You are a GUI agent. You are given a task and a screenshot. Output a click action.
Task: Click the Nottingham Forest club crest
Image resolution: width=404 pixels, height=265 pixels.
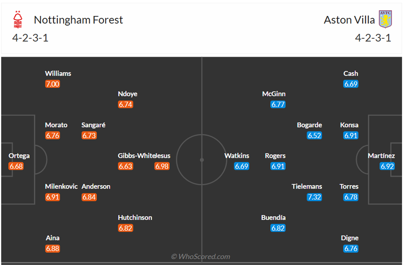pyautogui.click(x=17, y=20)
